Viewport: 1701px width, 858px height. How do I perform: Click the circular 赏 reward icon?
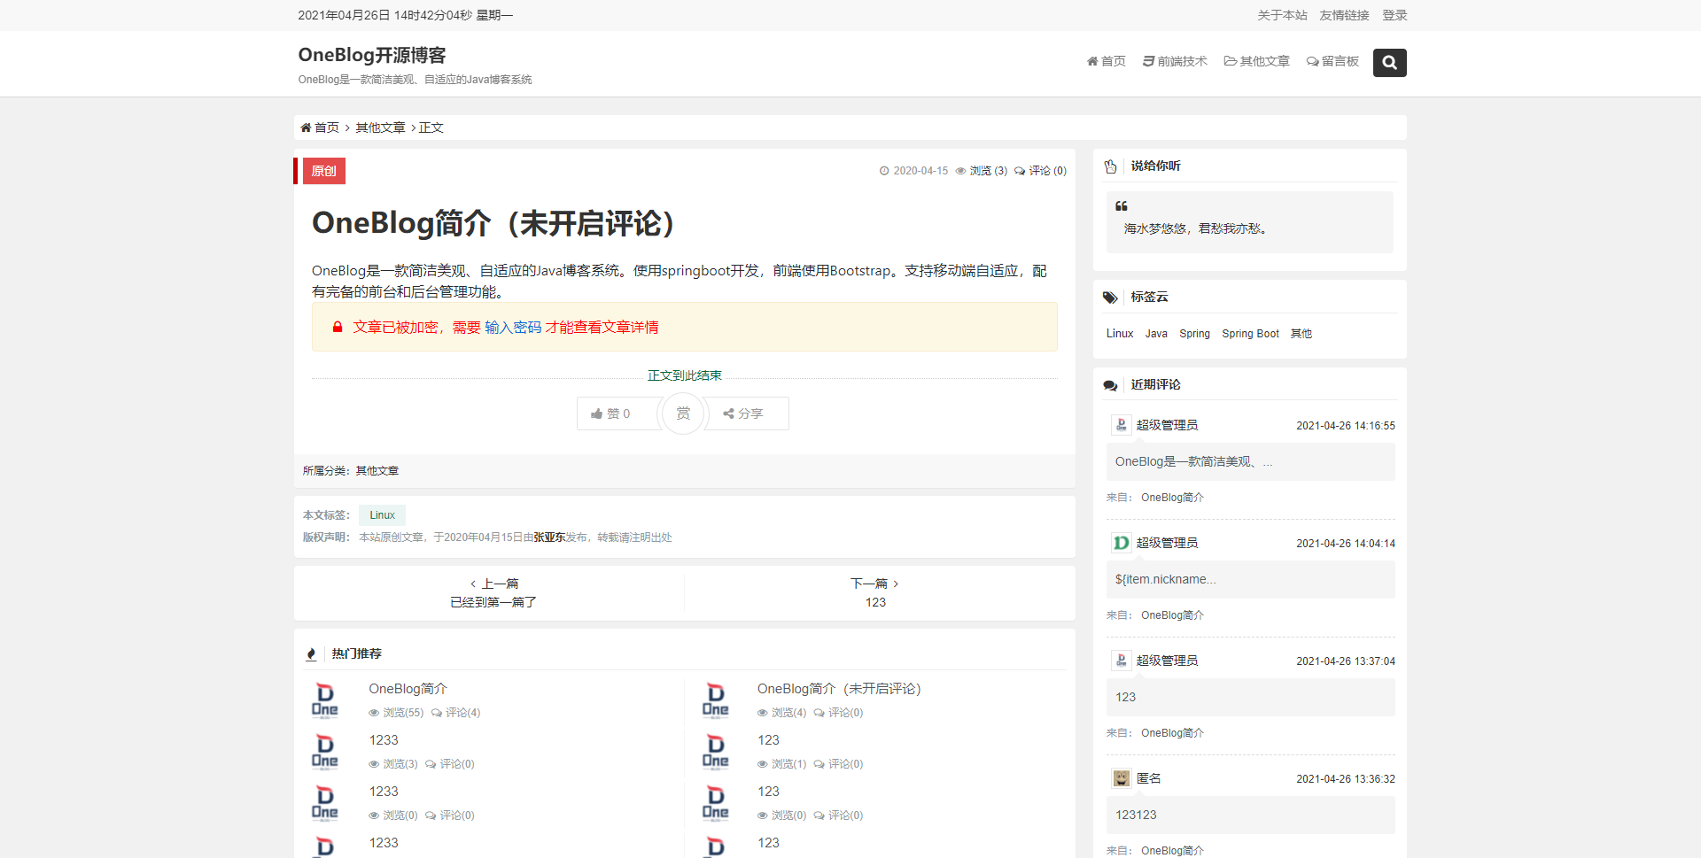[x=682, y=413]
